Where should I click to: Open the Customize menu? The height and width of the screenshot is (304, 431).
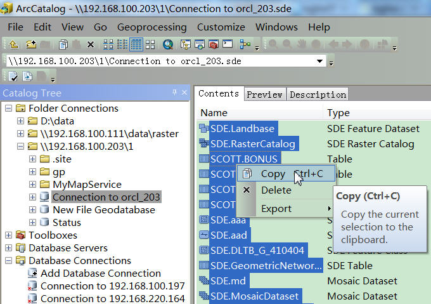click(221, 27)
